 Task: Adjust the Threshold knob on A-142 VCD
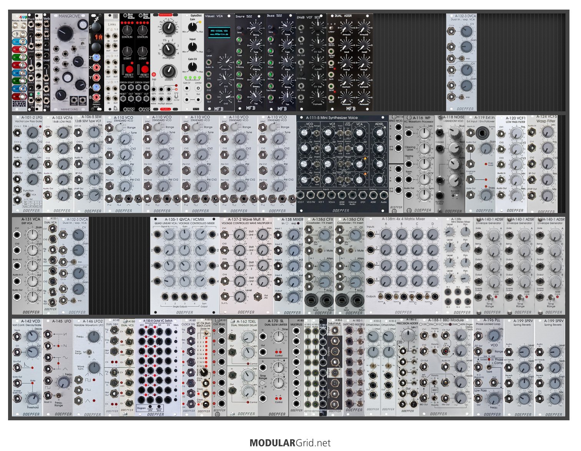[x=33, y=398]
